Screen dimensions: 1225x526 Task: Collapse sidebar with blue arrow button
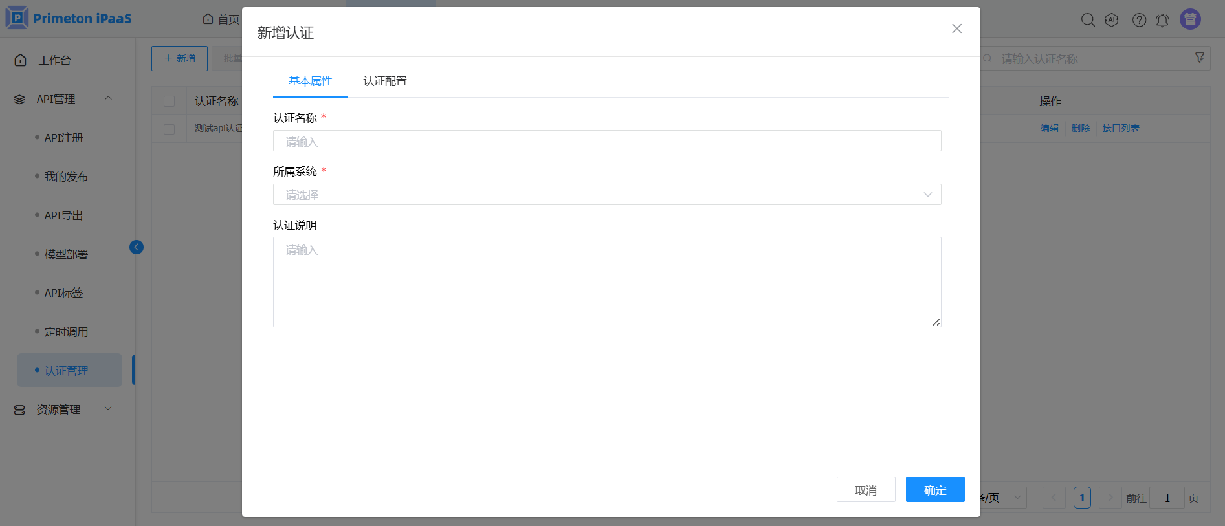pyautogui.click(x=137, y=247)
